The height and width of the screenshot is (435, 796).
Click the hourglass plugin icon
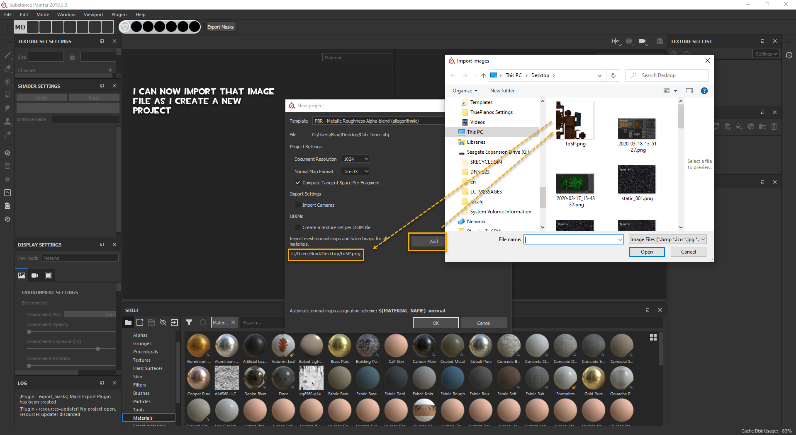[7, 166]
